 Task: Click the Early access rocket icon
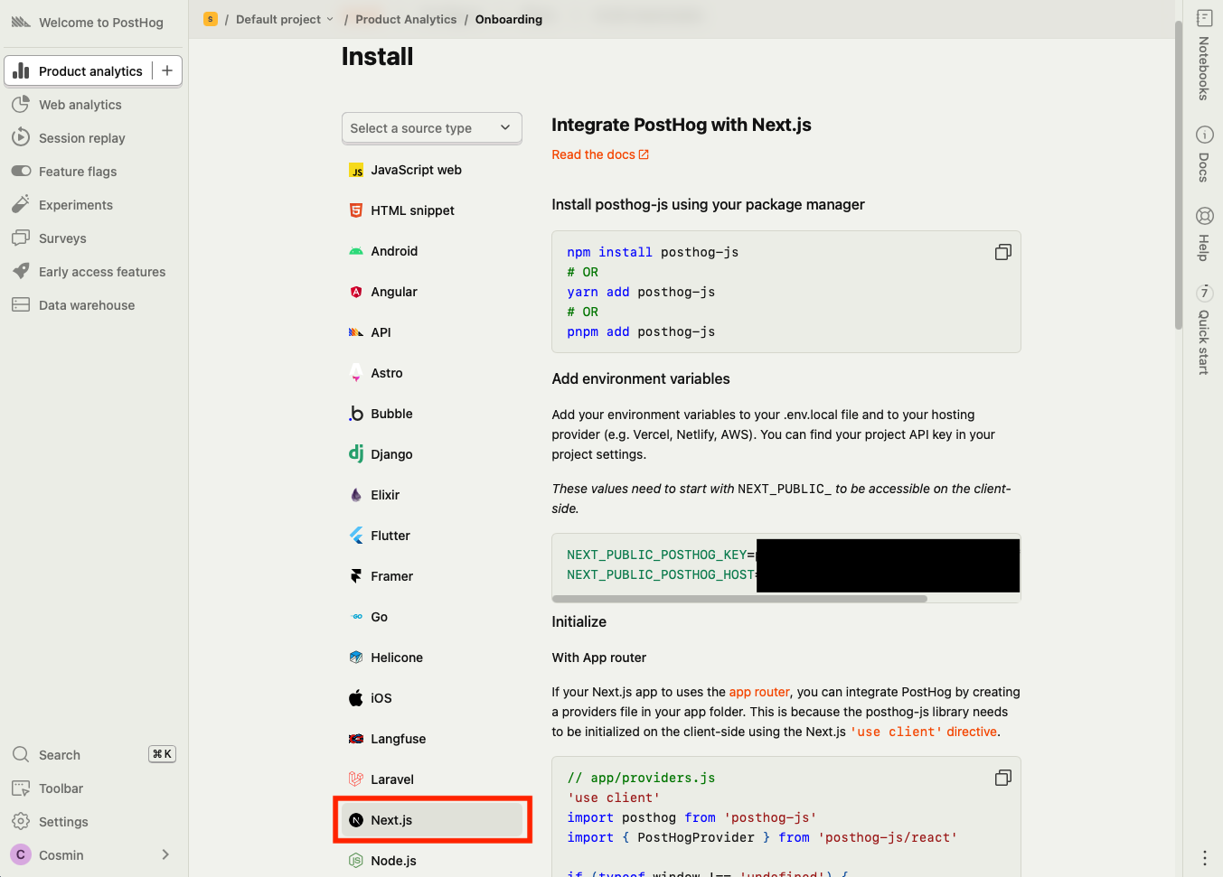(x=21, y=272)
